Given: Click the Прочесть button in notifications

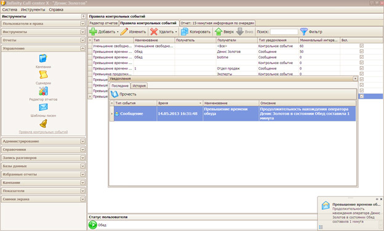Looking at the screenshot, I should (124, 94).
